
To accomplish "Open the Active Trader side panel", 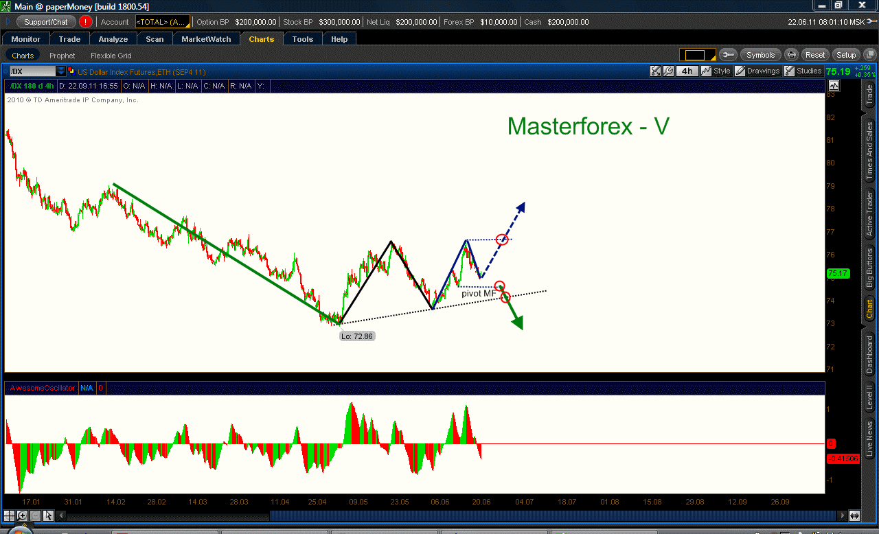I will 869,214.
